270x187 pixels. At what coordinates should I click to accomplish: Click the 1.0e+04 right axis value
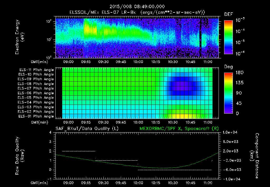coord(230,132)
